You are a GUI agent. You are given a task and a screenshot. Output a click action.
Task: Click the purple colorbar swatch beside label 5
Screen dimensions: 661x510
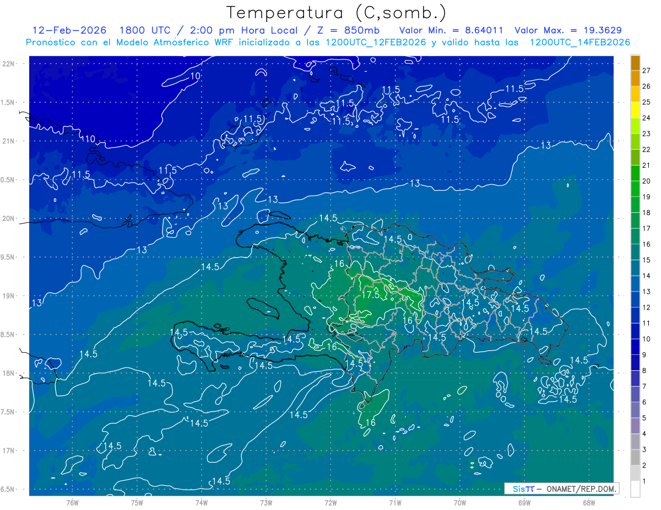coord(635,410)
